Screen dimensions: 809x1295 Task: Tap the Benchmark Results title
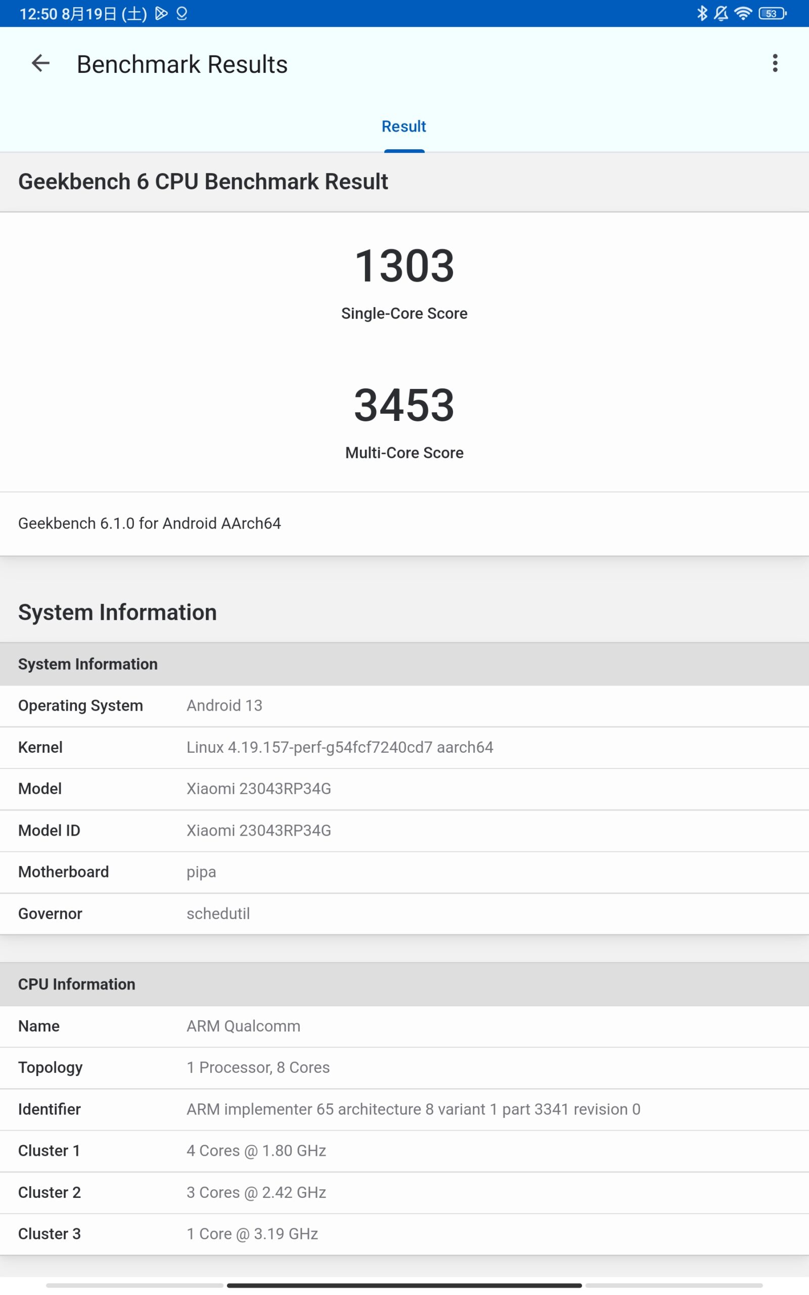[x=182, y=64]
